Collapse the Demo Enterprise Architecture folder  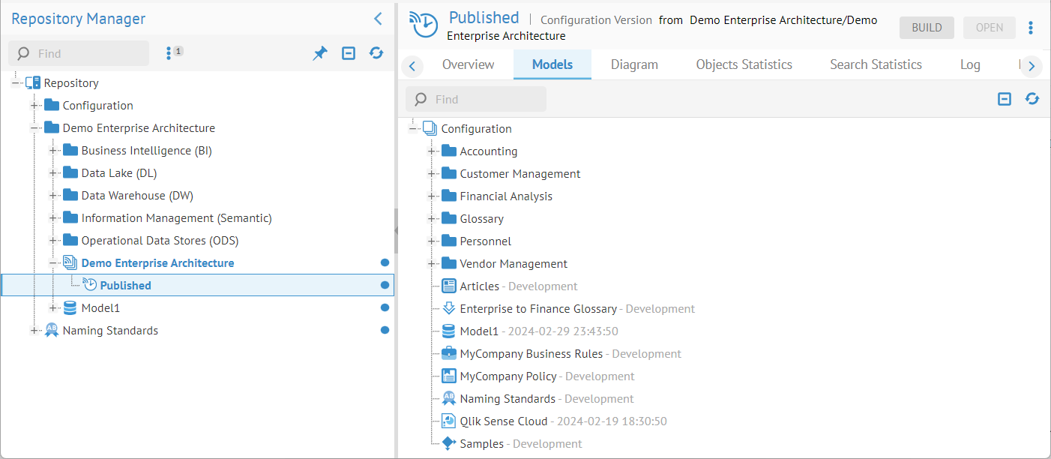coord(34,128)
